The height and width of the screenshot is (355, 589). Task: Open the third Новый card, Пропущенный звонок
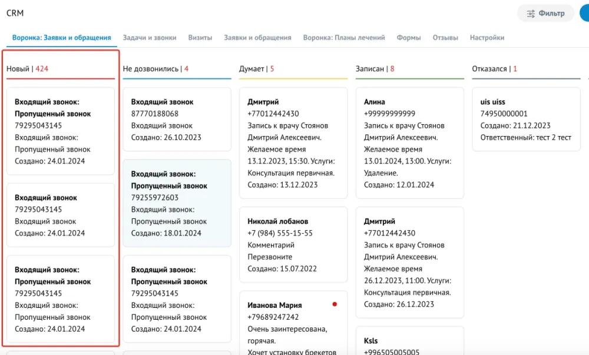[x=61, y=299]
